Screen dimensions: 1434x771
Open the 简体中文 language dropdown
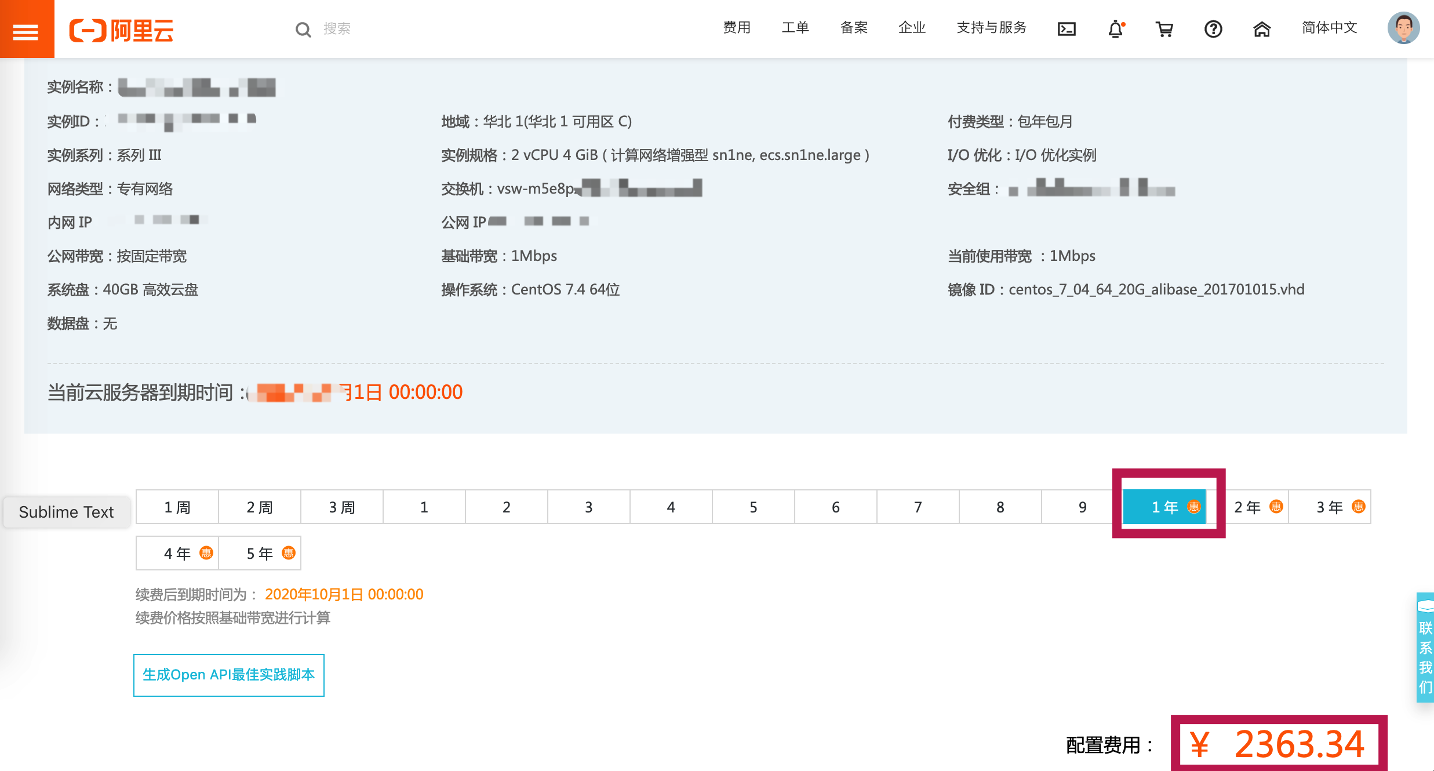click(x=1329, y=28)
